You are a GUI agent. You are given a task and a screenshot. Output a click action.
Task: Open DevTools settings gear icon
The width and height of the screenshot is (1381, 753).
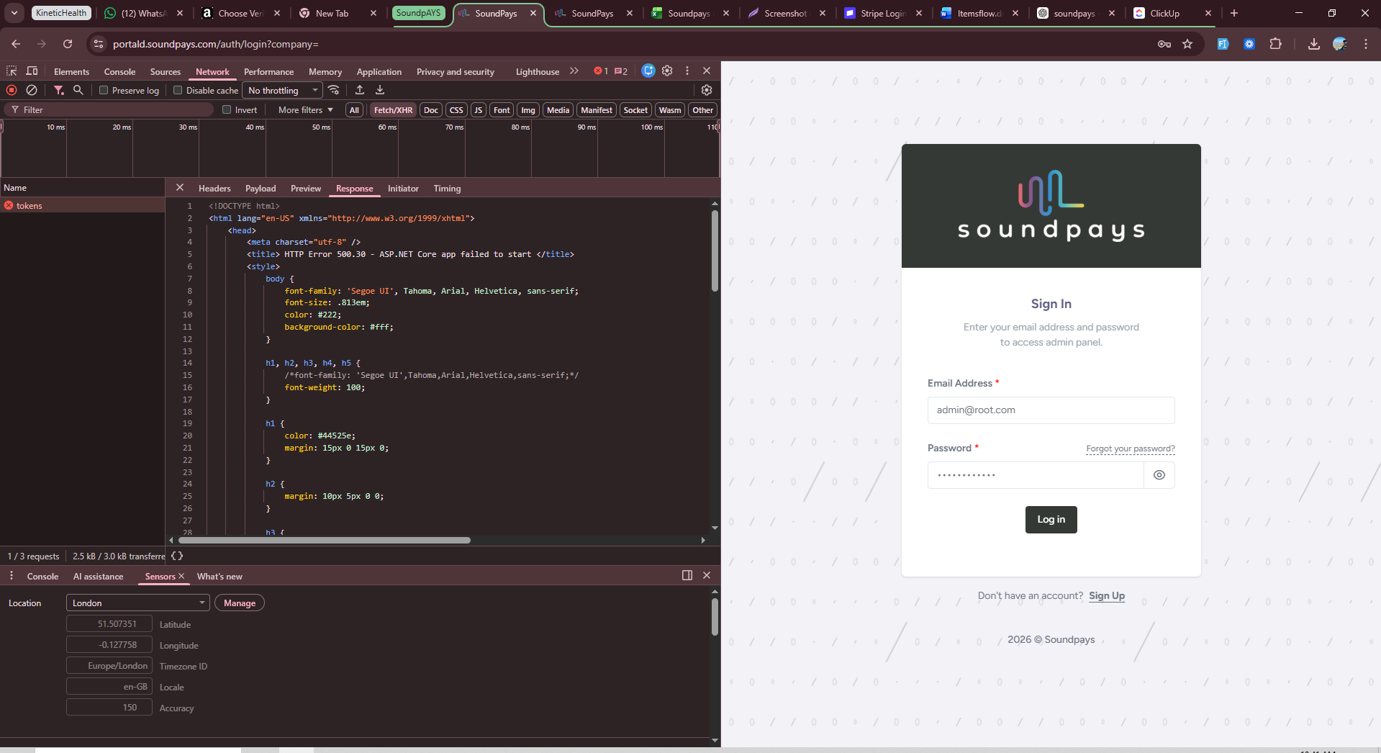click(x=667, y=71)
